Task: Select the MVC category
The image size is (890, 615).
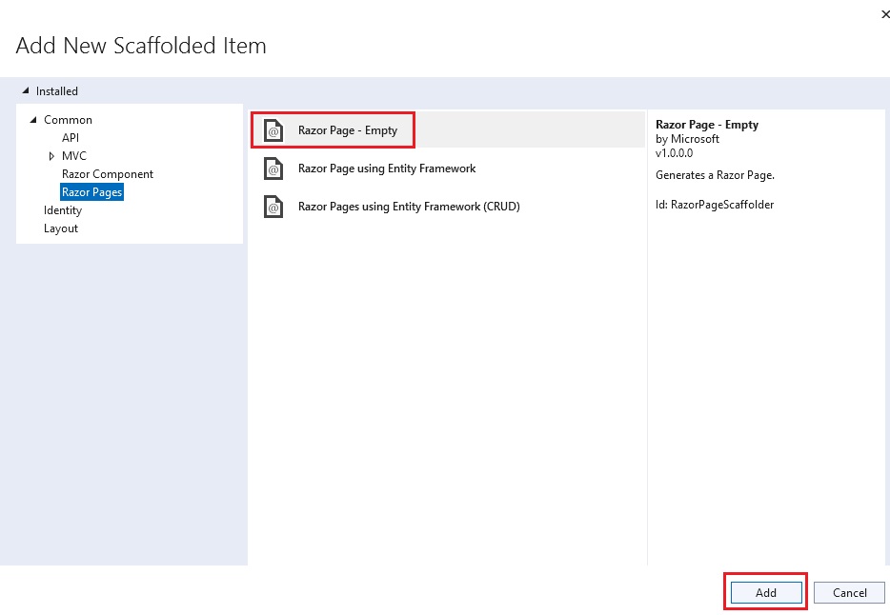Action: point(73,156)
